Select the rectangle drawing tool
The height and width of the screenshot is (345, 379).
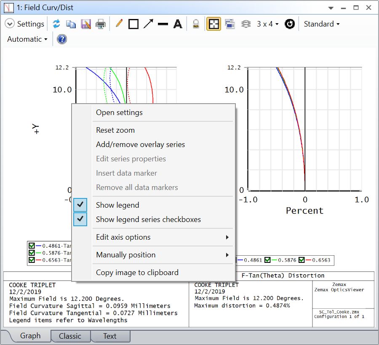pyautogui.click(x=133, y=24)
